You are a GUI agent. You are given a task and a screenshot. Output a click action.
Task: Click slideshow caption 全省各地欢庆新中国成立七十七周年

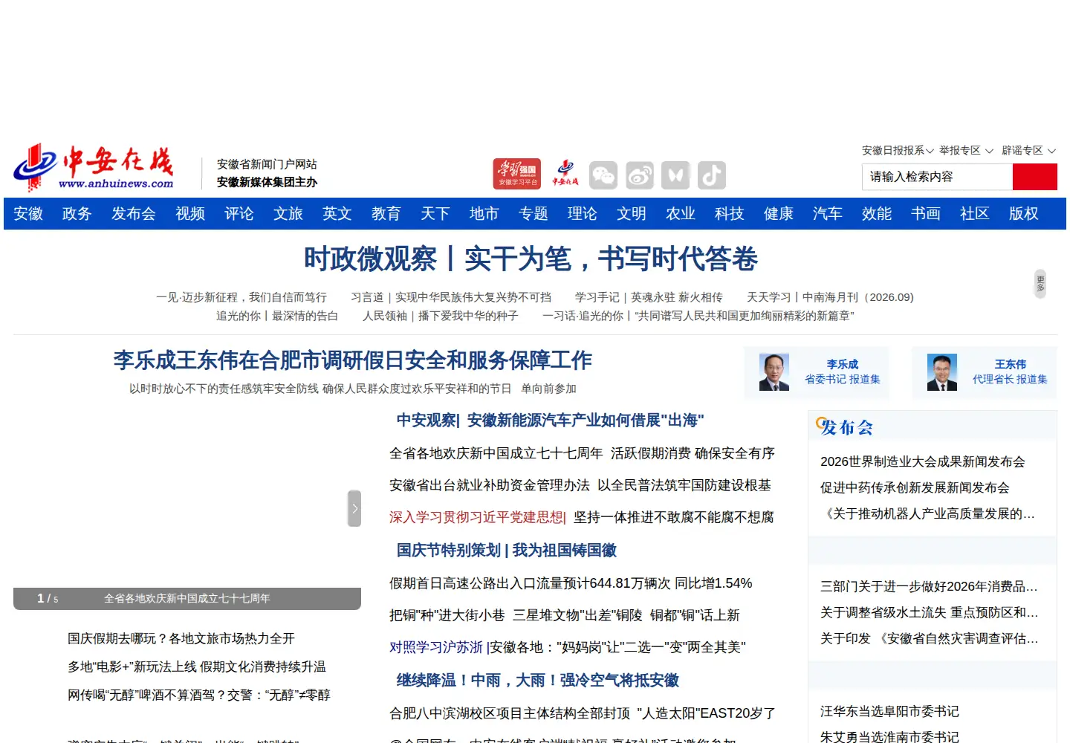187,598
